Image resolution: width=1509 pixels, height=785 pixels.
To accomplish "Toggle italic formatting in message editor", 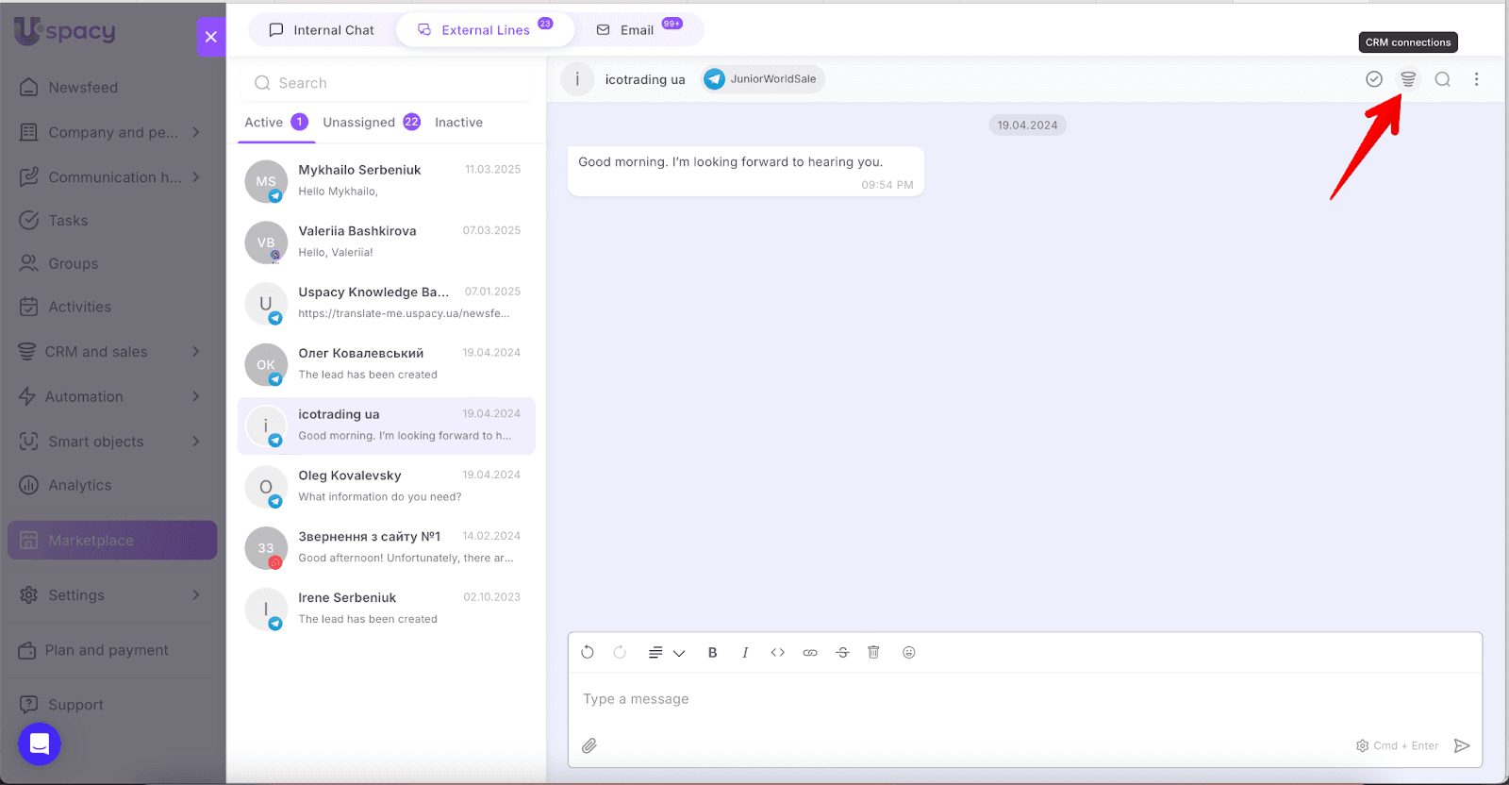I will 744,652.
